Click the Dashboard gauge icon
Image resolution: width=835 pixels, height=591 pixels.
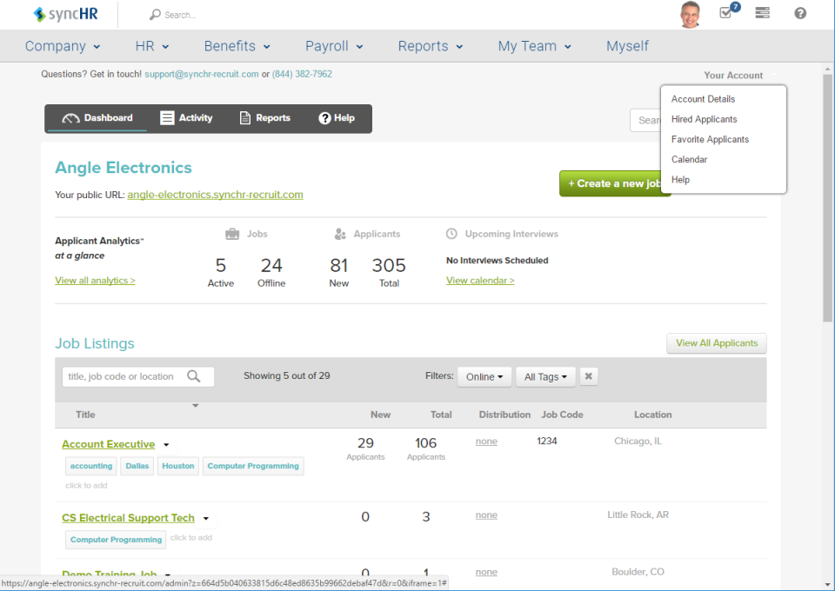70,118
